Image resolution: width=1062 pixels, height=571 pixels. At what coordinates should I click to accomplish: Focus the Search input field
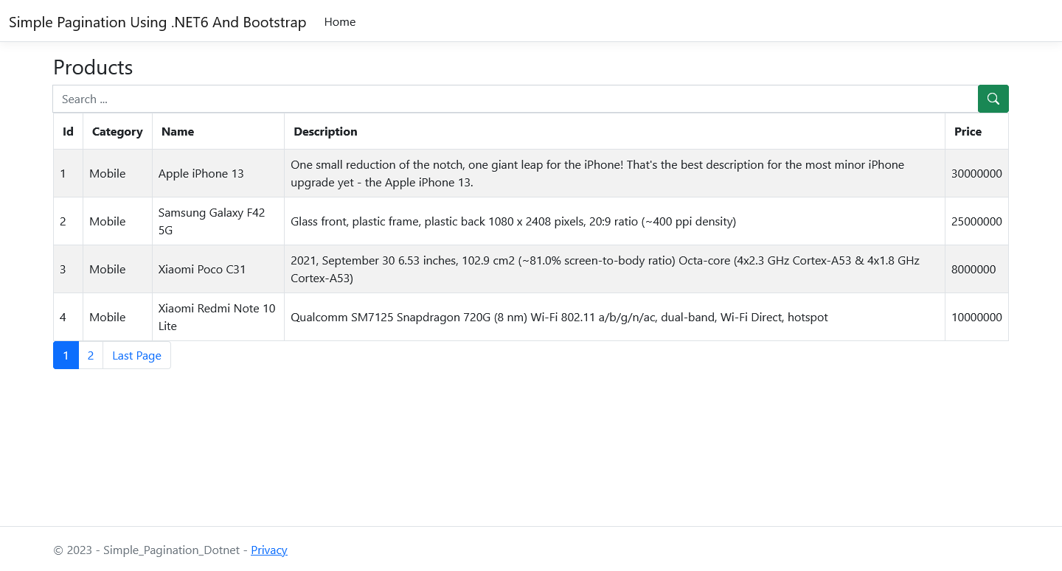tap(515, 99)
